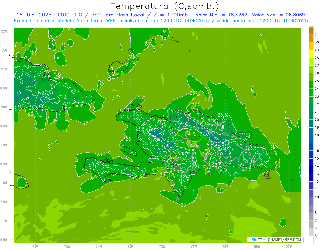Click the '9.5N' latitude axis label
Viewport: 324px width, 250px height.
4,126
